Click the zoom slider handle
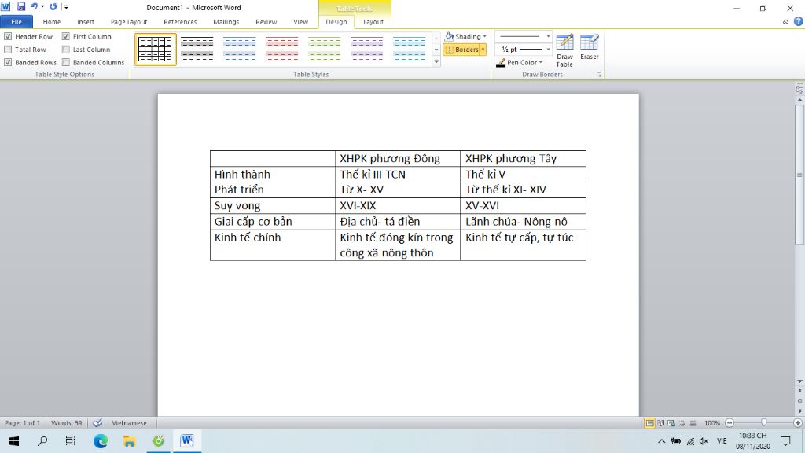Screen dimensions: 805x453 (x=764, y=422)
